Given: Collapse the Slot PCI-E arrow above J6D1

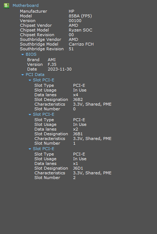Looking at the screenshot, I should pyautogui.click(x=30, y=149).
